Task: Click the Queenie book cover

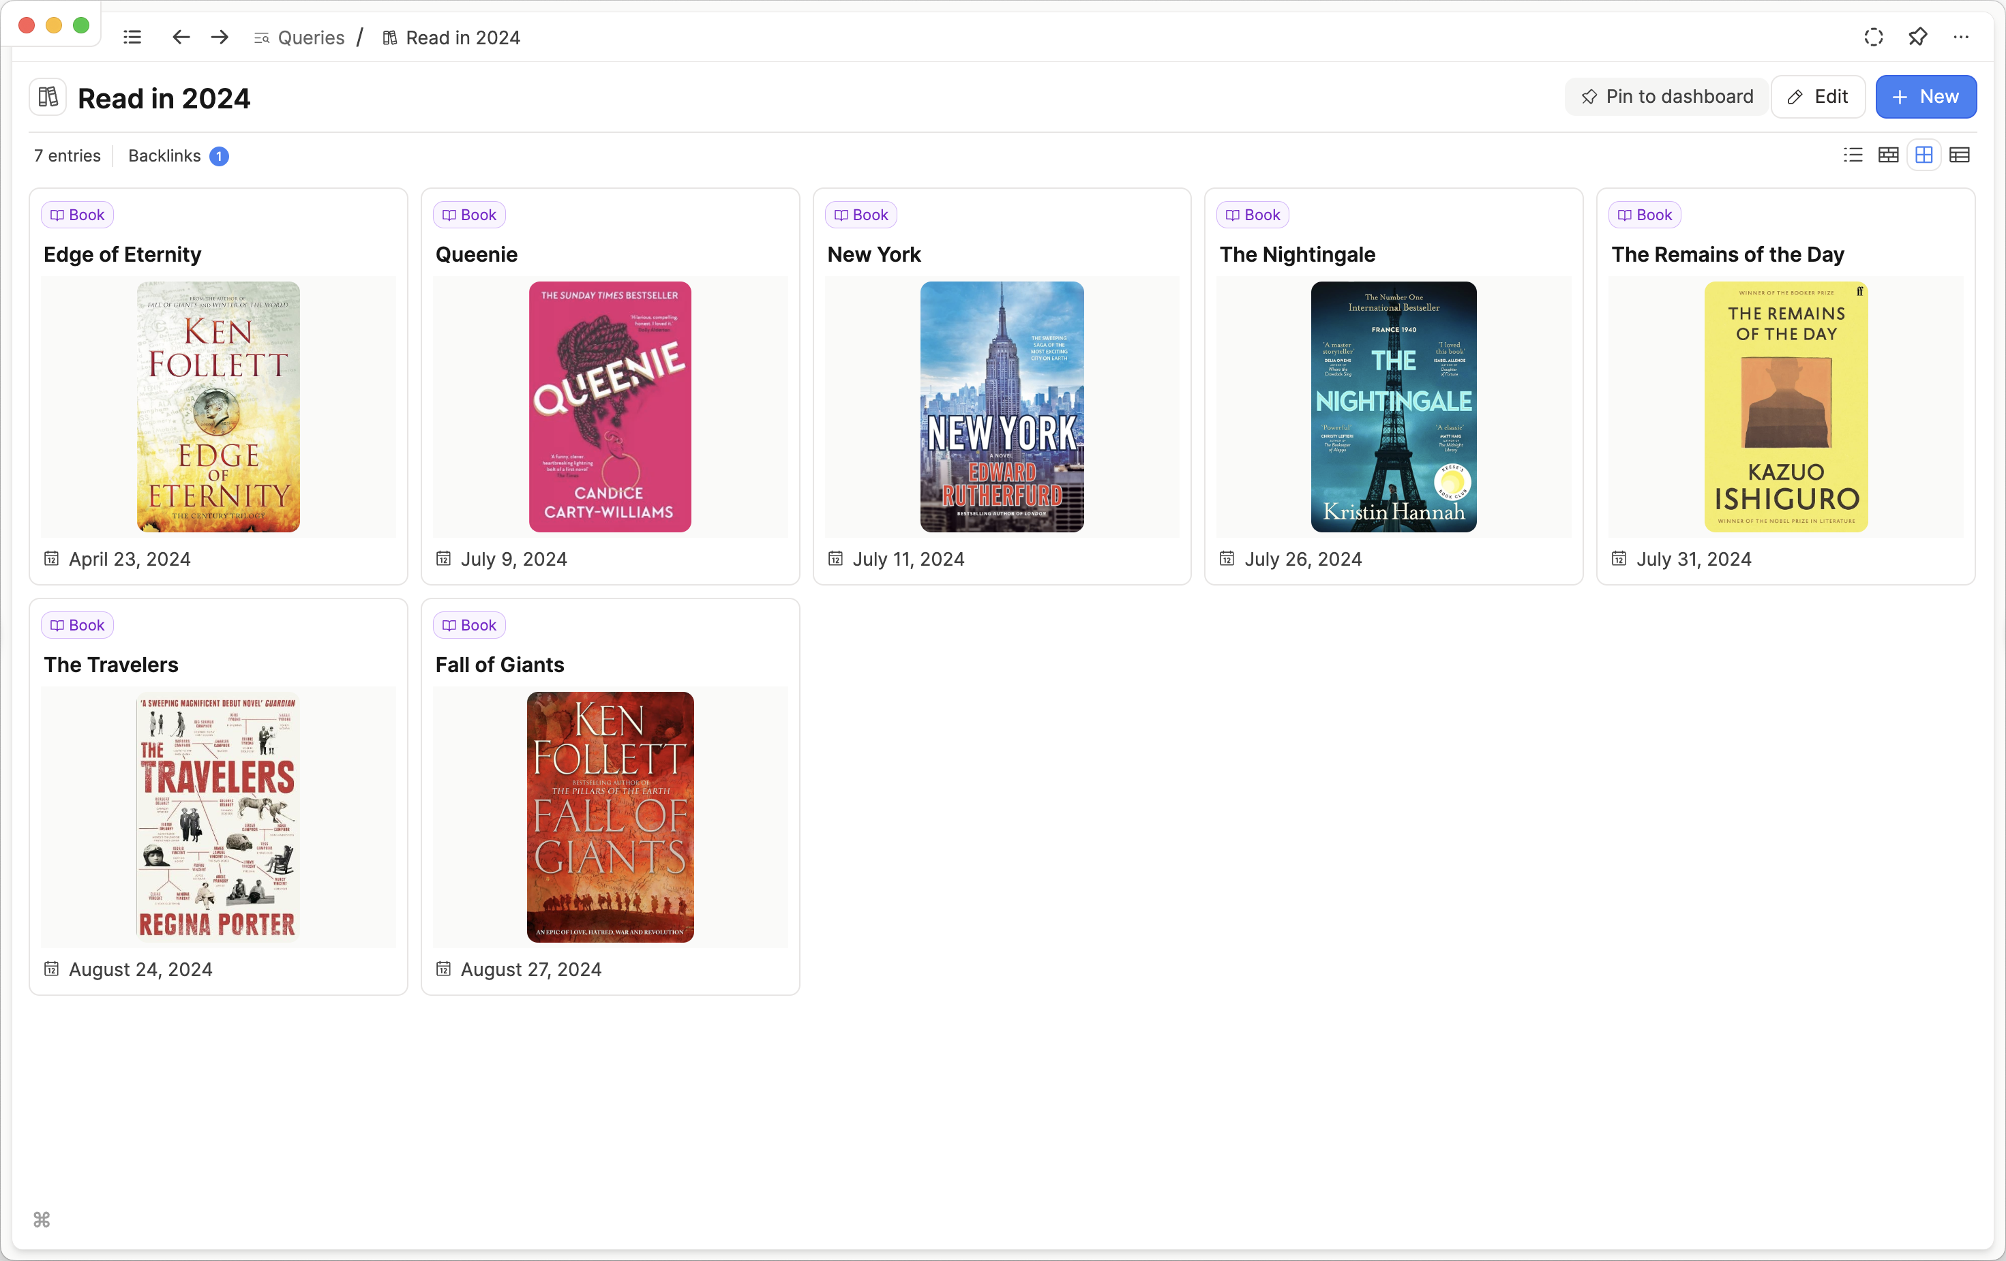Action: [x=610, y=406]
